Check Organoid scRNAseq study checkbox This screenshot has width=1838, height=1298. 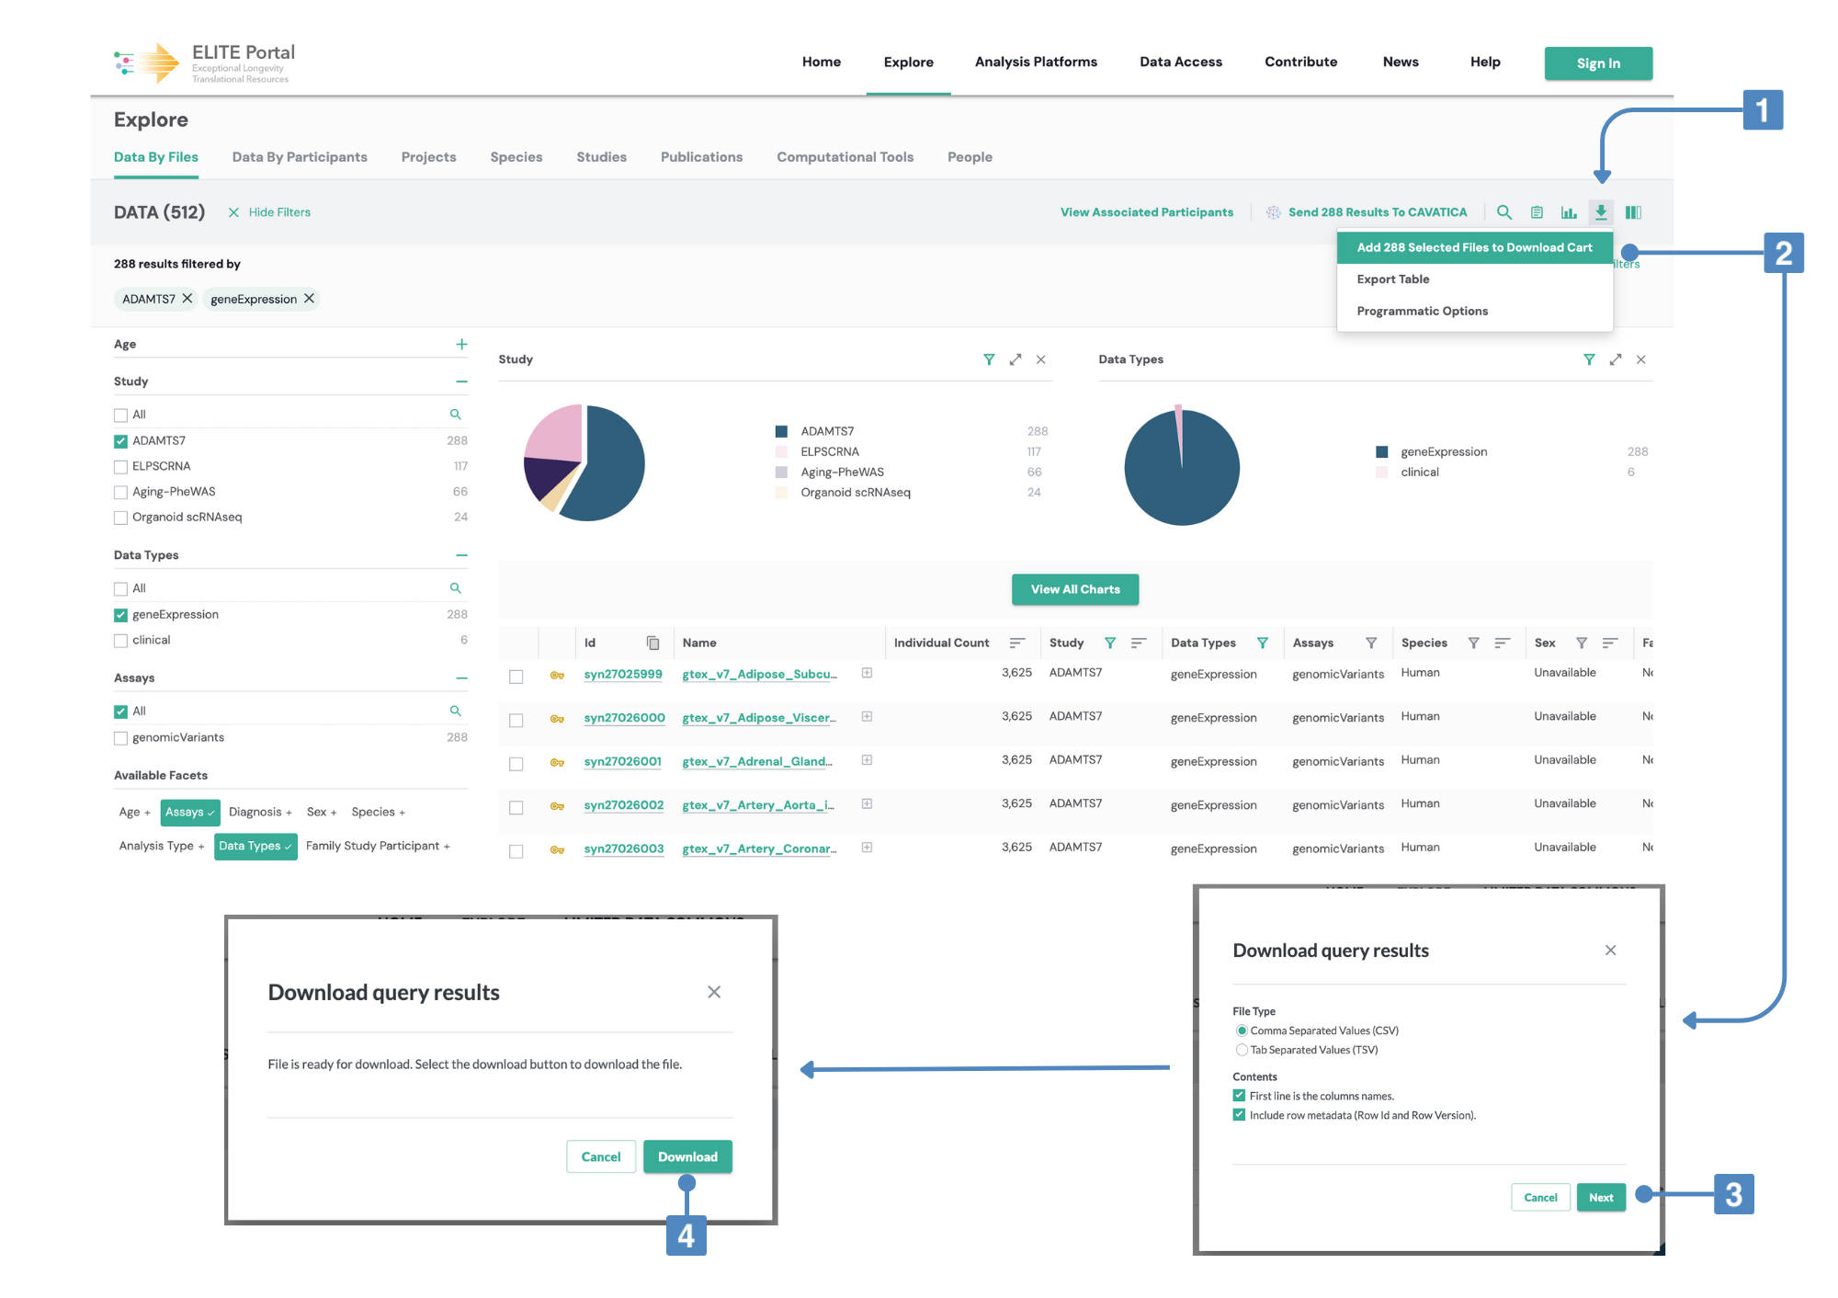[x=120, y=518]
